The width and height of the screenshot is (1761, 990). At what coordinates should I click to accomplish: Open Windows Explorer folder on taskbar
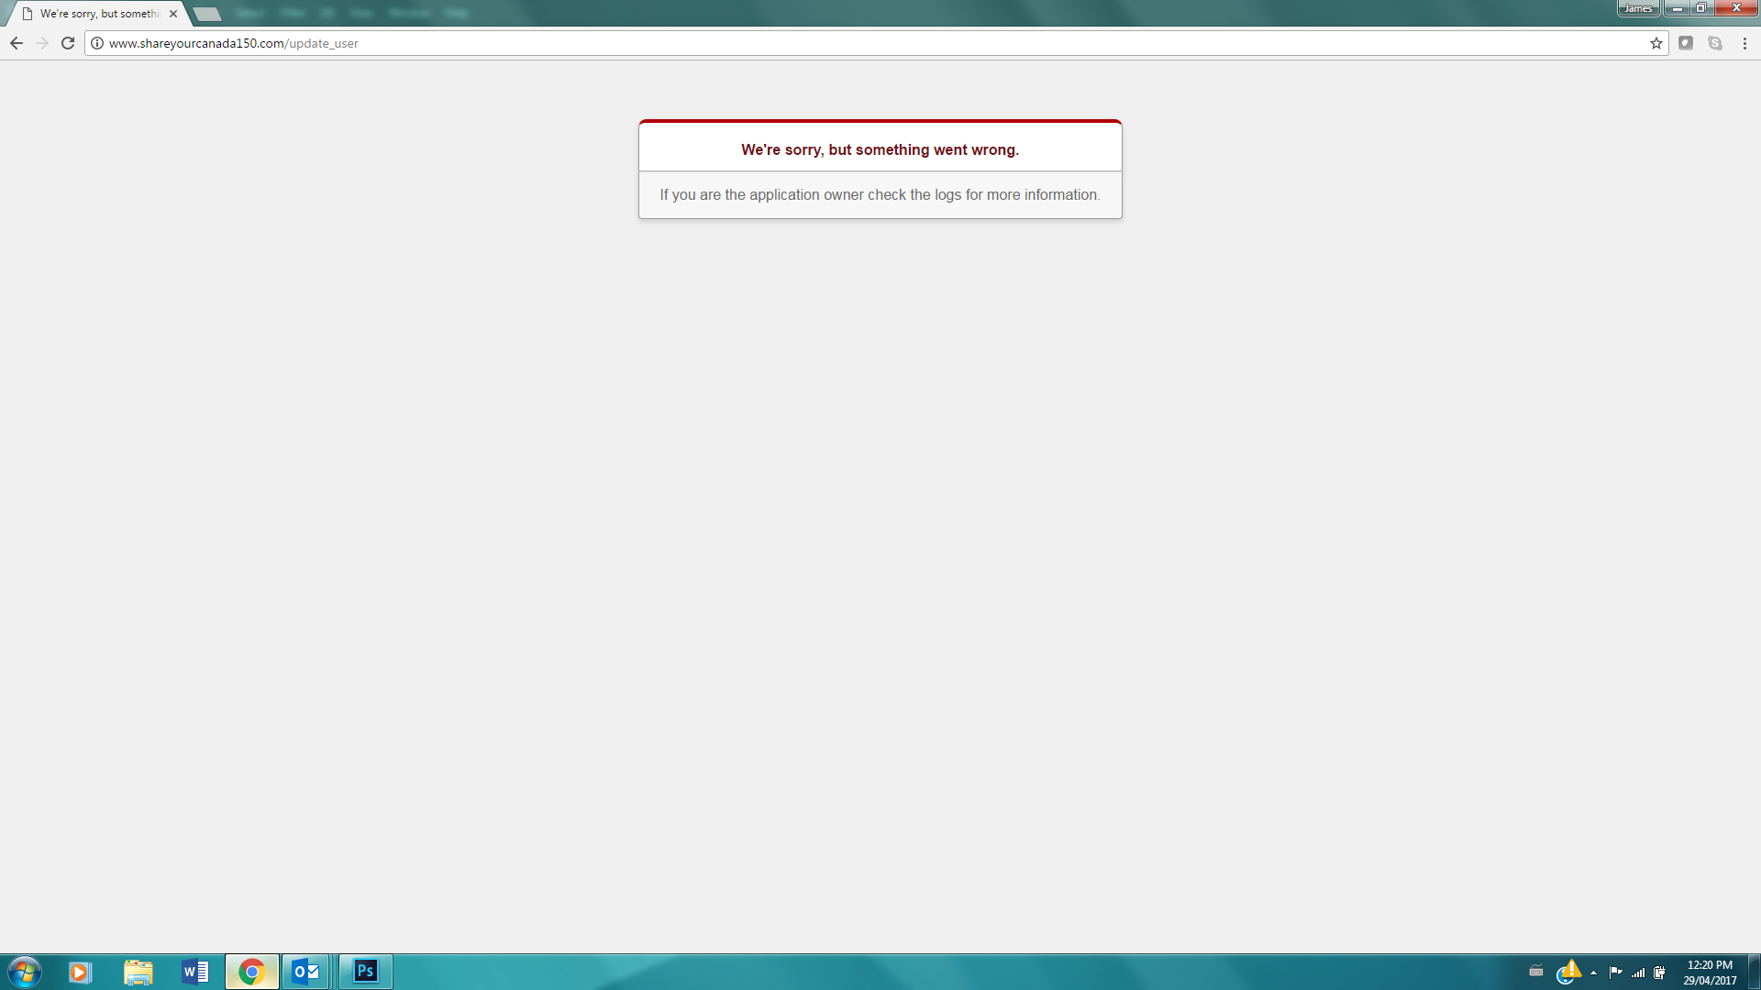[138, 971]
